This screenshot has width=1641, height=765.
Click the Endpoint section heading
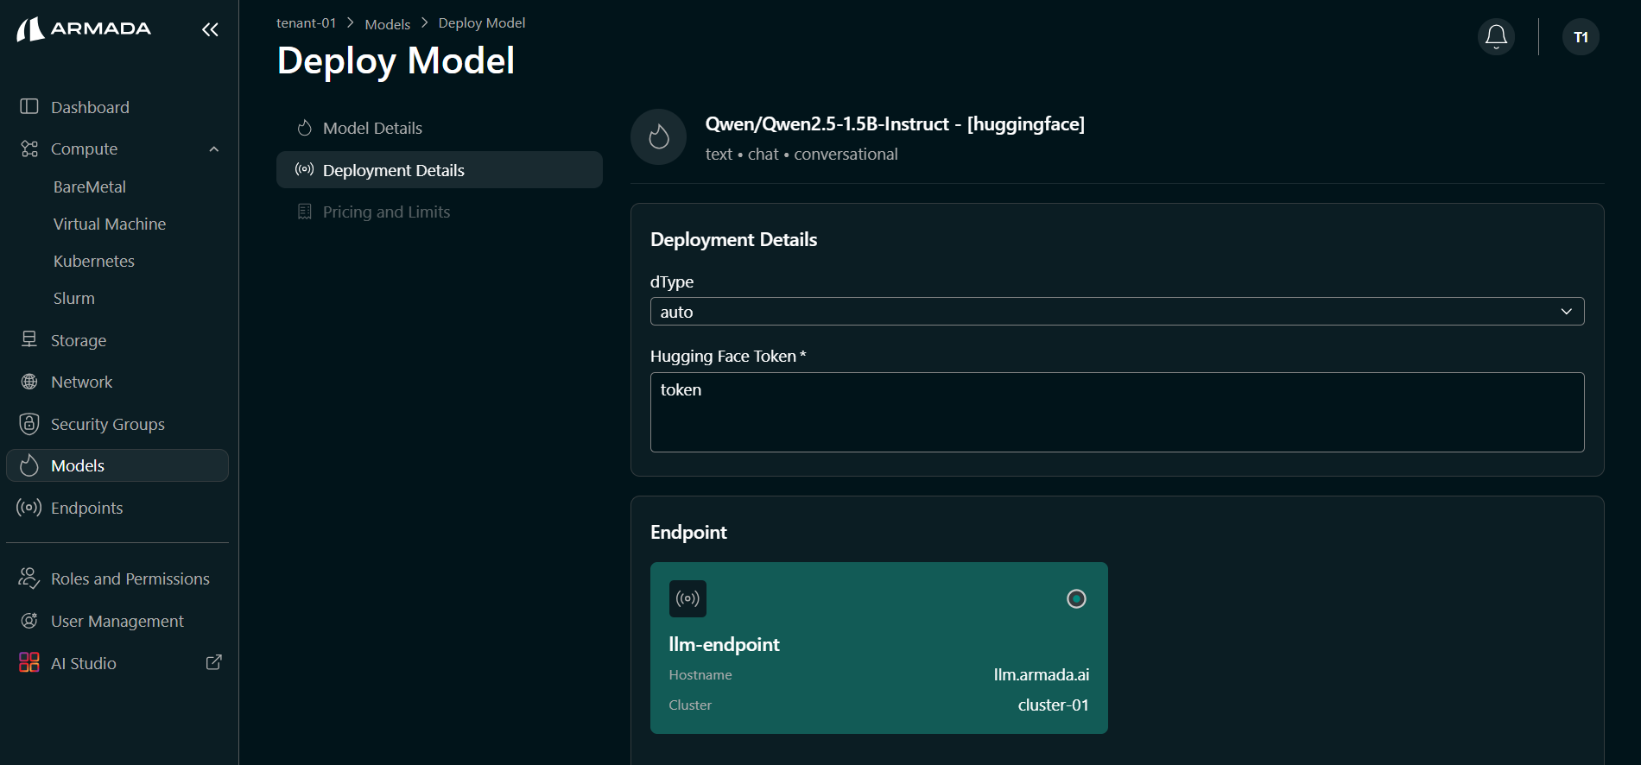688,532
